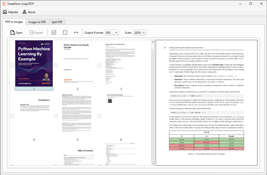
Task: Check the checkbox for page 3
Action: 99,65
